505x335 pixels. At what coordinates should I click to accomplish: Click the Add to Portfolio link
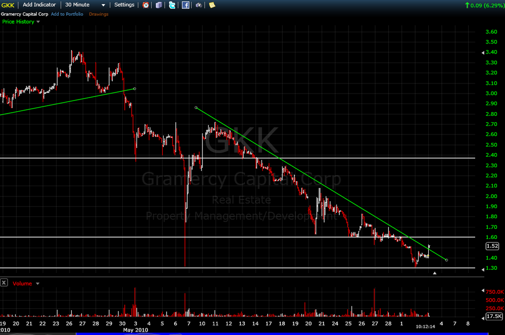(67, 14)
